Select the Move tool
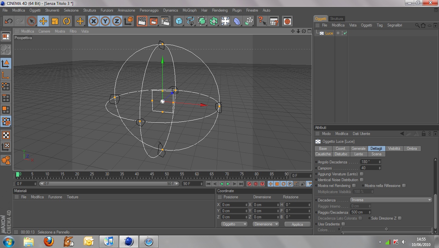The image size is (439, 248). (x=43, y=21)
